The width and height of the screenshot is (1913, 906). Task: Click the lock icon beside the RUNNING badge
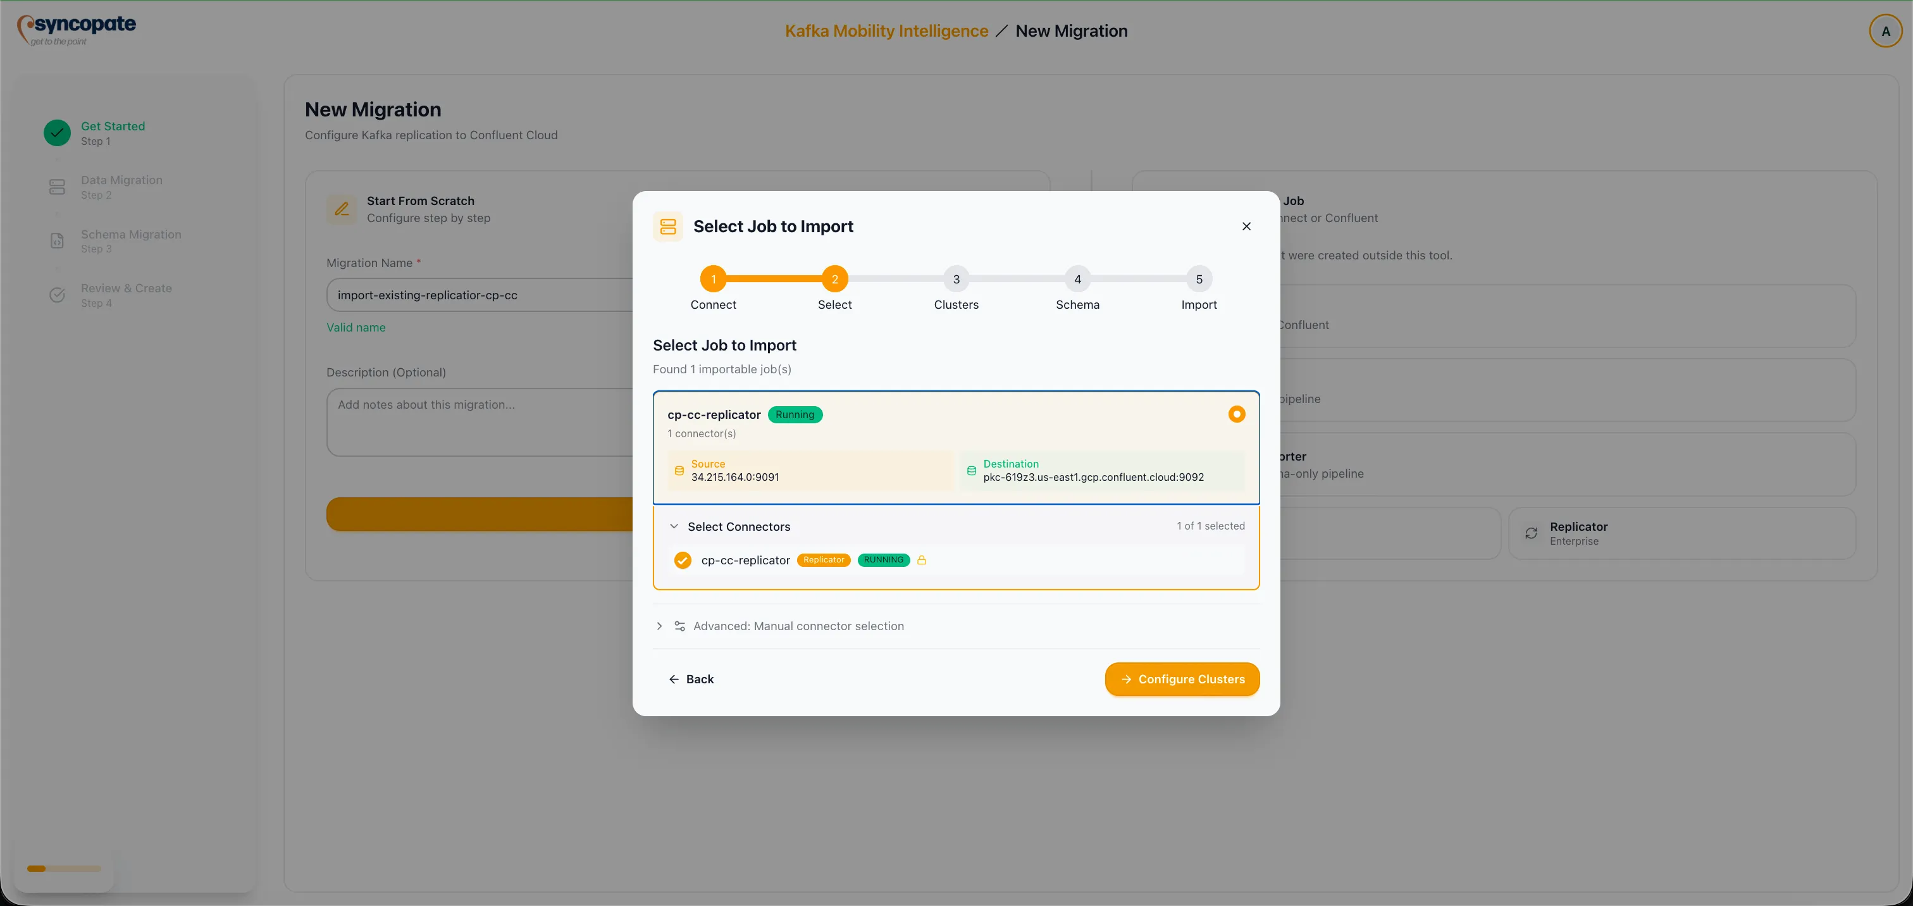point(922,560)
